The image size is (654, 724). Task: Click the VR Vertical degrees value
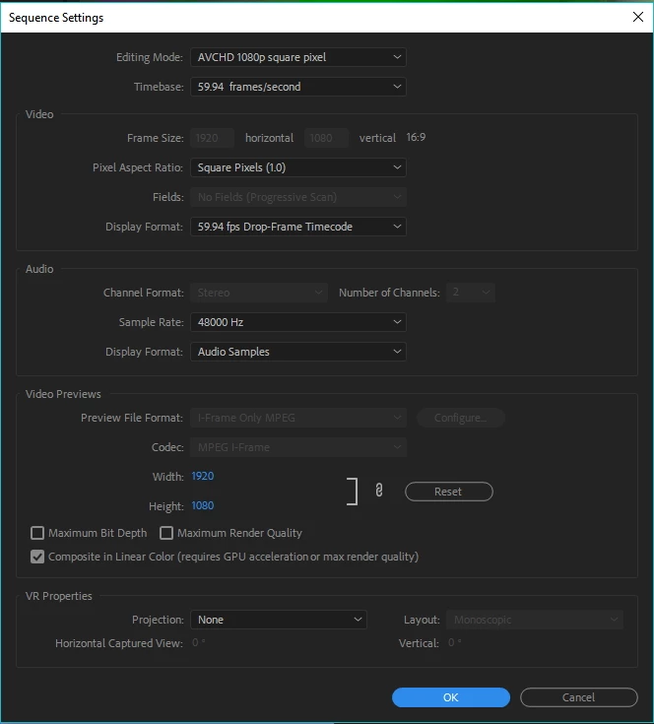click(x=455, y=642)
